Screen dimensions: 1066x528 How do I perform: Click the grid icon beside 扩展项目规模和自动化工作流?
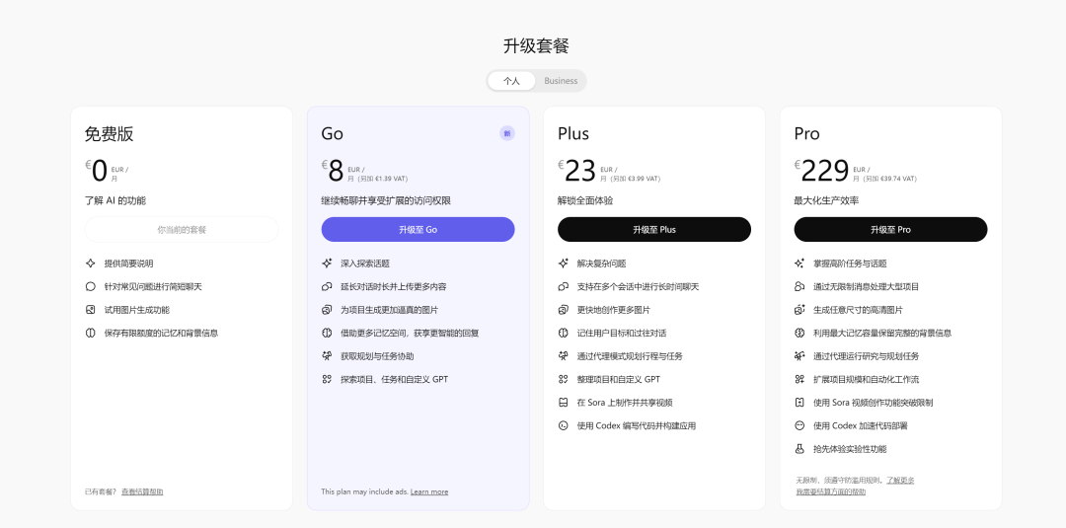[x=799, y=379]
